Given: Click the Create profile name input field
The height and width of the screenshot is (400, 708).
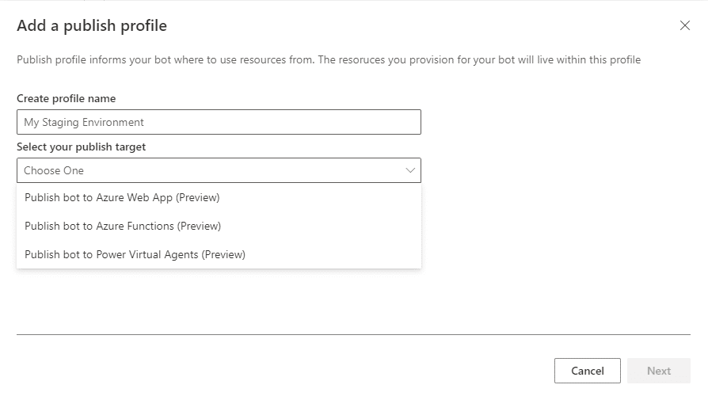Looking at the screenshot, I should (219, 122).
